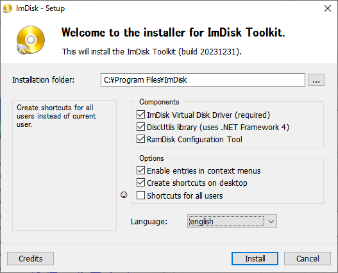Click the Components group label
Viewport: 338px width, 273px height.
159,102
